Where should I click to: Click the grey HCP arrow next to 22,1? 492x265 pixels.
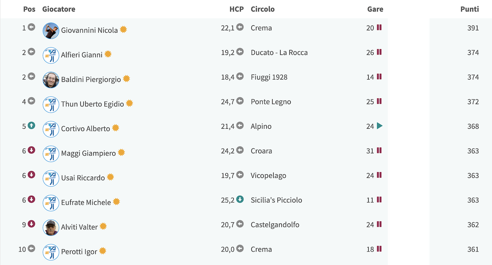(240, 27)
